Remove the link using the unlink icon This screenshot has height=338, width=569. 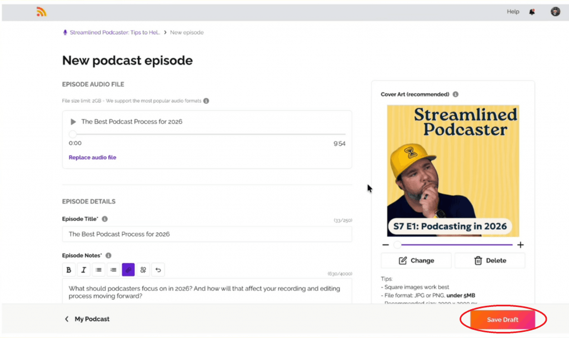(142, 270)
